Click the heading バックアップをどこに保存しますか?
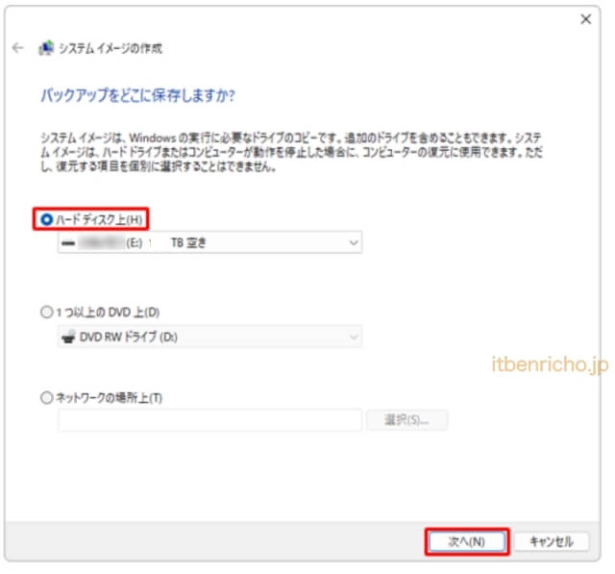Viewport: 615px width, 574px height. pos(137,95)
